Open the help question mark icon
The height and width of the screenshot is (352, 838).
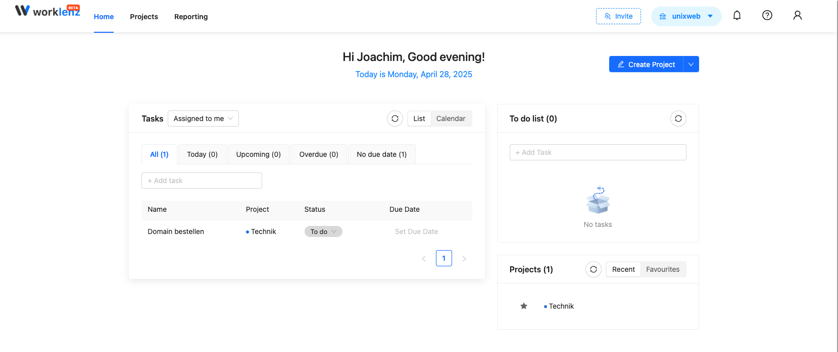767,16
